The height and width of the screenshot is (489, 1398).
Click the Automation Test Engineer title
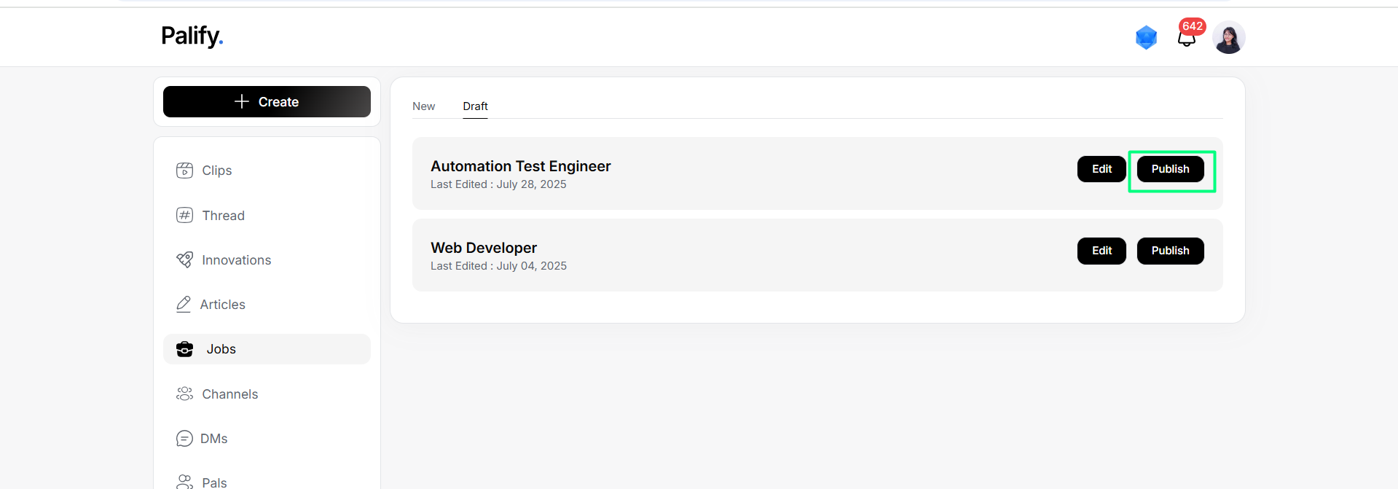pyautogui.click(x=521, y=166)
